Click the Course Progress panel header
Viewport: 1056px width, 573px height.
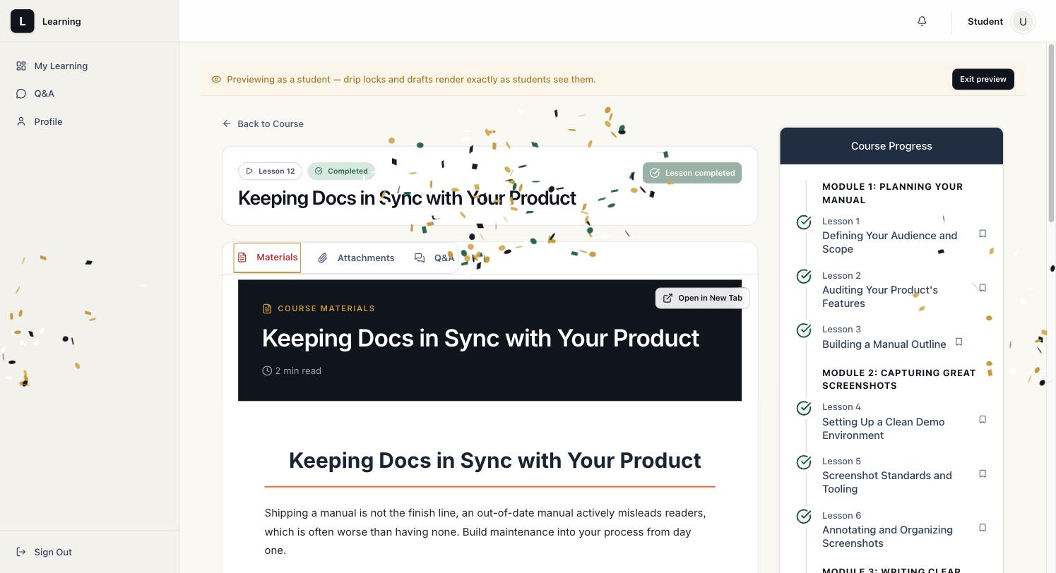pos(891,146)
